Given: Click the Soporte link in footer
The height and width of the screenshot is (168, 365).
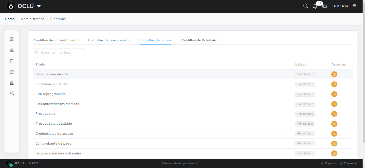Looking at the screenshot, I should (328, 163).
